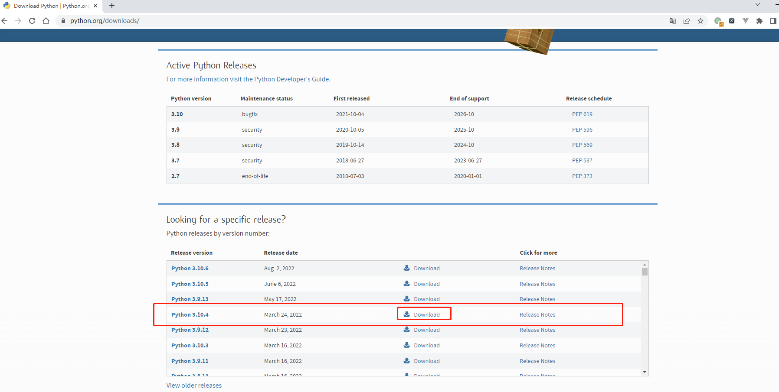The width and height of the screenshot is (779, 392).
Task: Click the releases list scrollbar down arrow
Action: pyautogui.click(x=645, y=372)
